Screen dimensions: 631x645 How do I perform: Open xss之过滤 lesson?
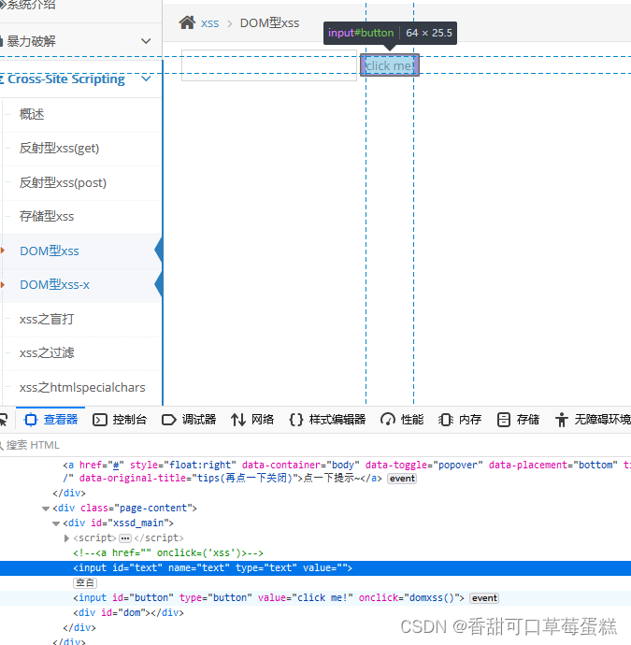point(47,352)
